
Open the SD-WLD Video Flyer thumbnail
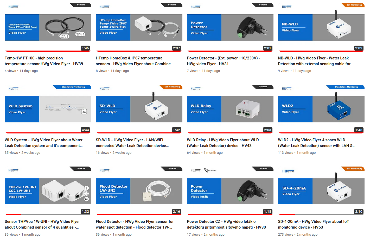point(139,109)
